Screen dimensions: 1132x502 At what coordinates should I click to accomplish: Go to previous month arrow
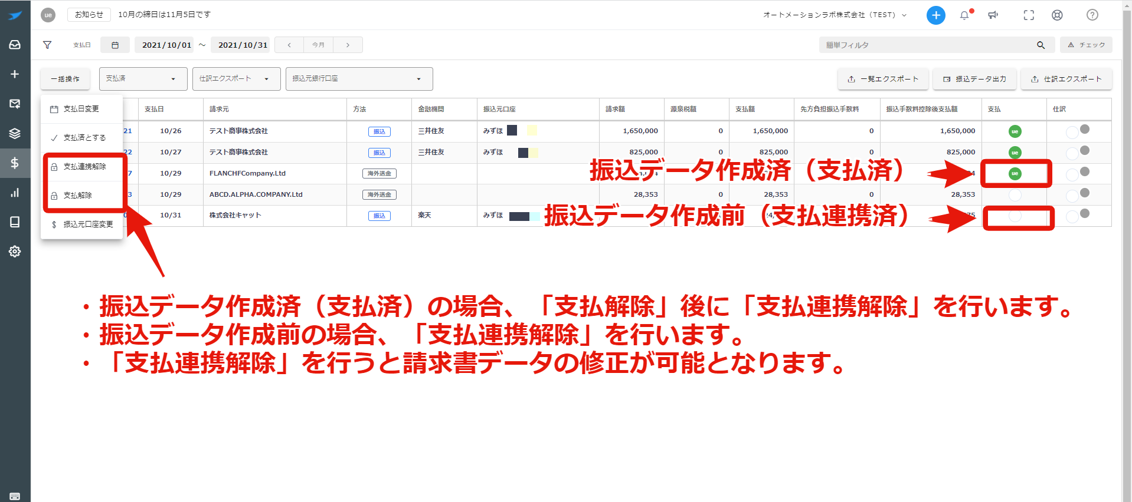click(x=289, y=45)
